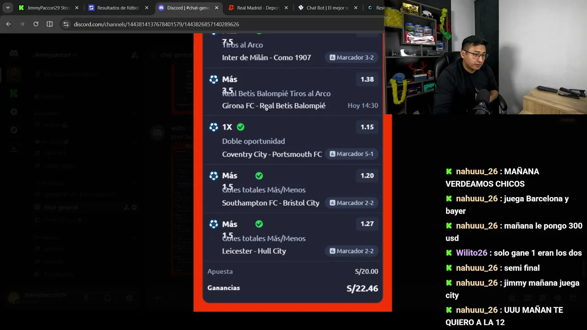Click soccer ball icon on the Real Betis bet
Image resolution: width=587 pixels, height=330 pixels.
coord(214,79)
